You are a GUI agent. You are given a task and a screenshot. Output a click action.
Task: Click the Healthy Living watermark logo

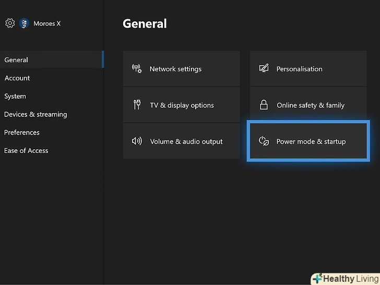coord(345,278)
